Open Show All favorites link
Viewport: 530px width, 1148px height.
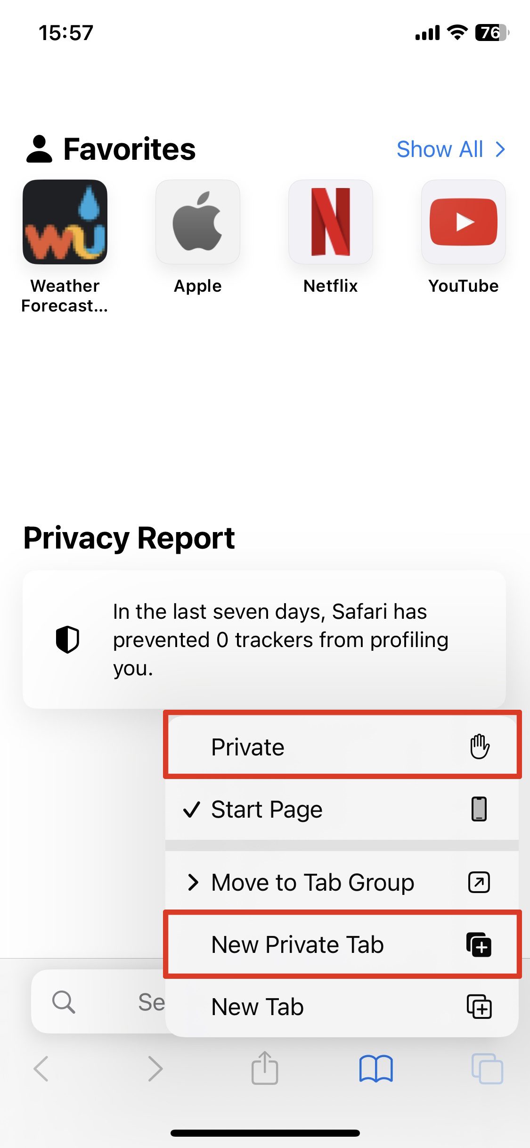tap(440, 149)
